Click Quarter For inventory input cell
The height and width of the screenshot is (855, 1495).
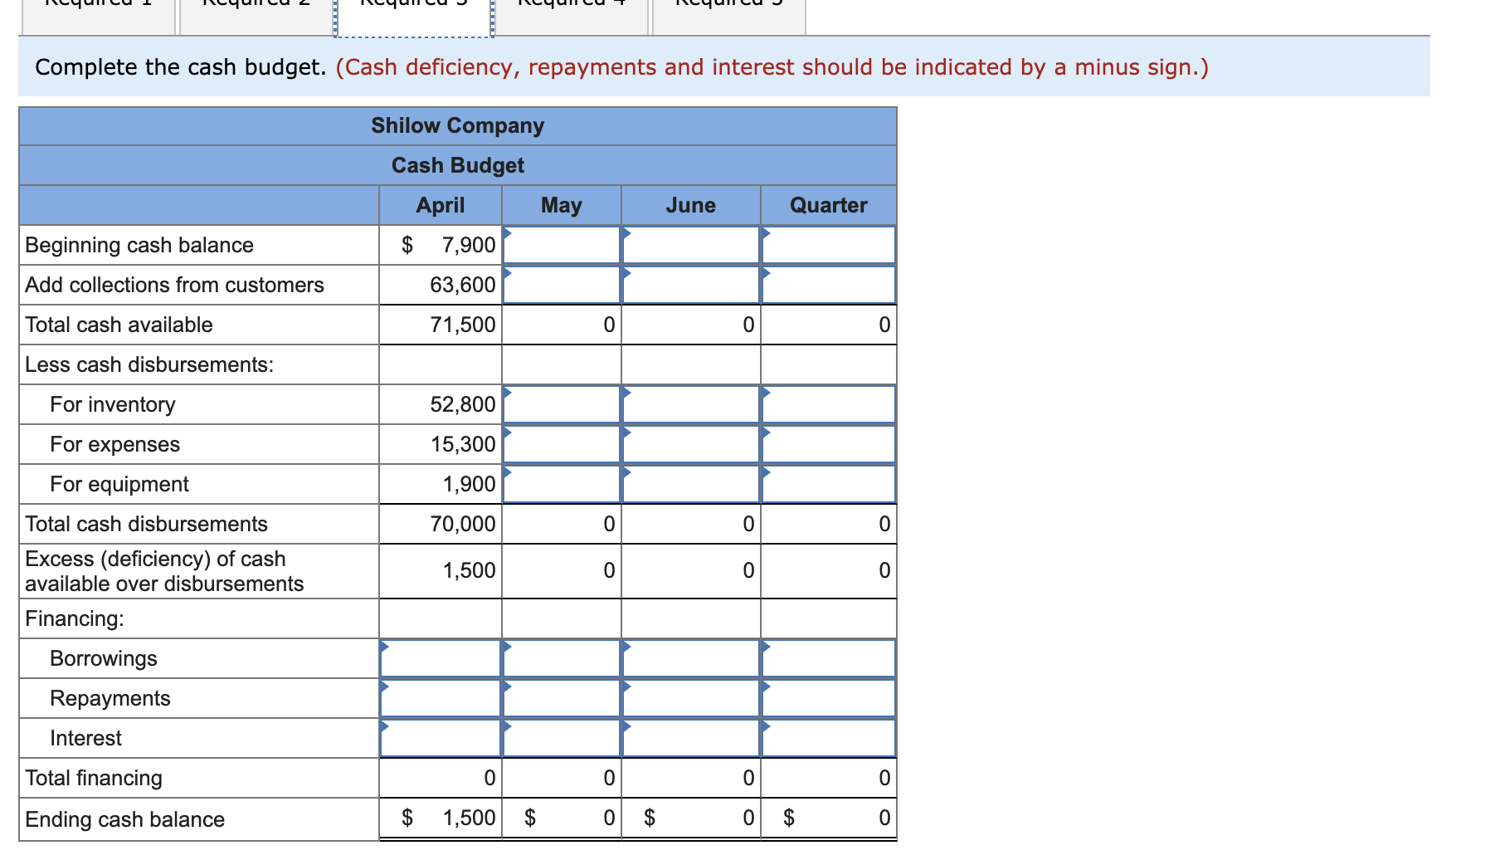pos(829,404)
